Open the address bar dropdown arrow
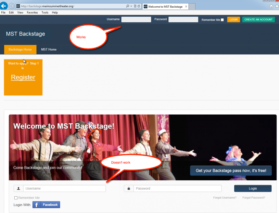This screenshot has height=213, width=279. click(x=131, y=6)
